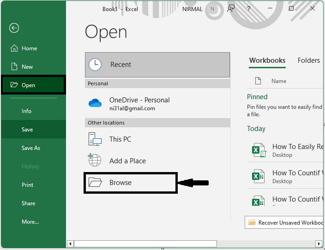Screen dimensions: 325x250
Task: Click the Home house icon
Action: [14, 48]
